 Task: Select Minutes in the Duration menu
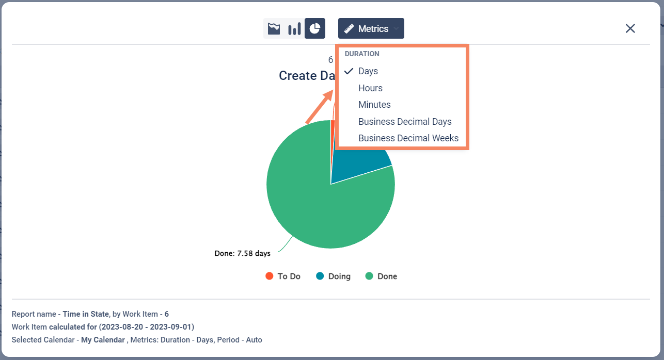374,105
